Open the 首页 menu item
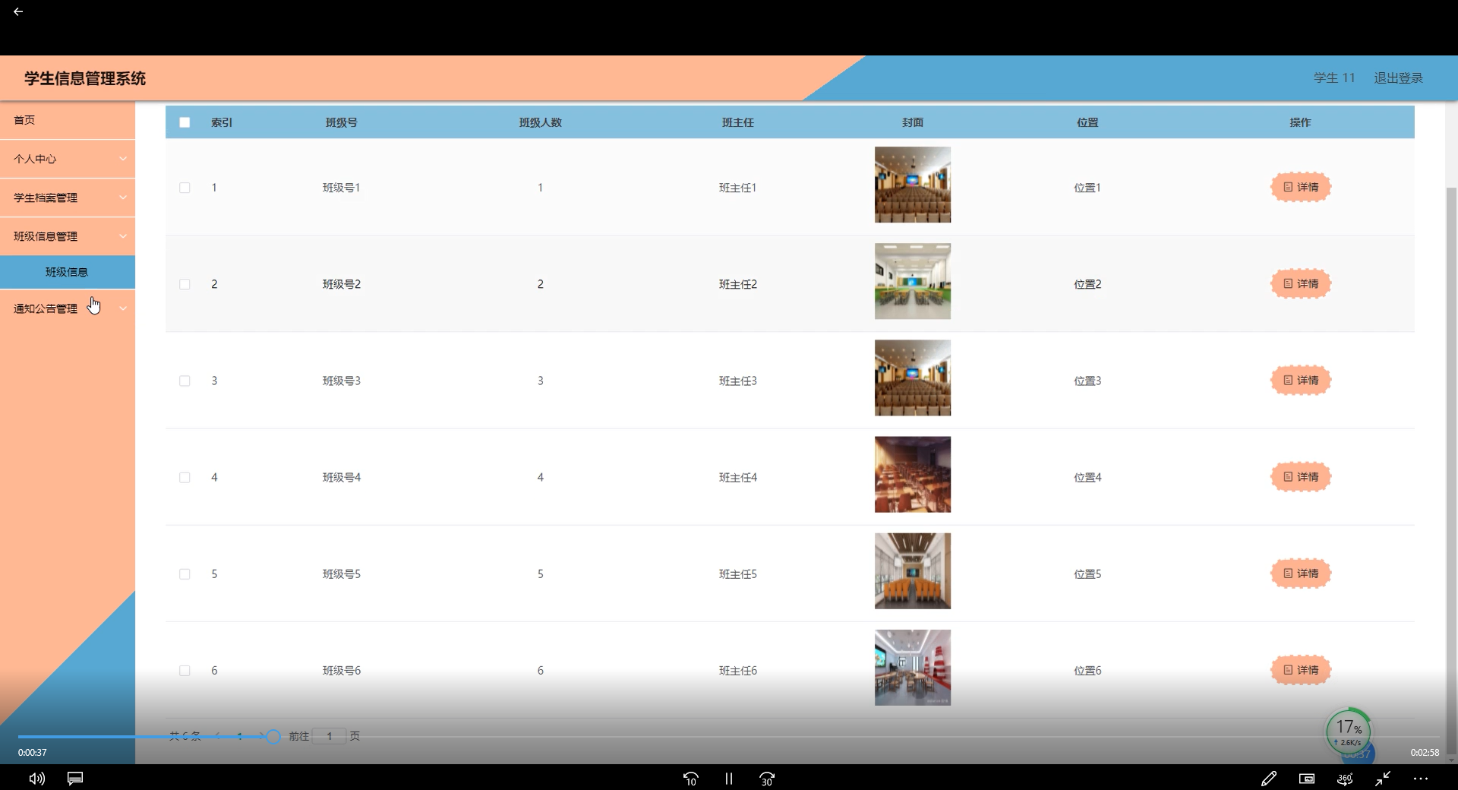The image size is (1458, 790). click(68, 120)
